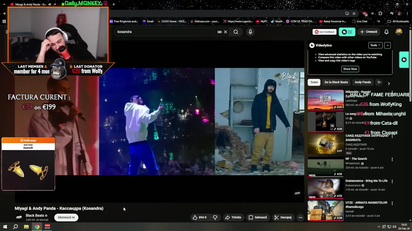Select the Andy Panda chip
412x231 pixels.
point(363,82)
